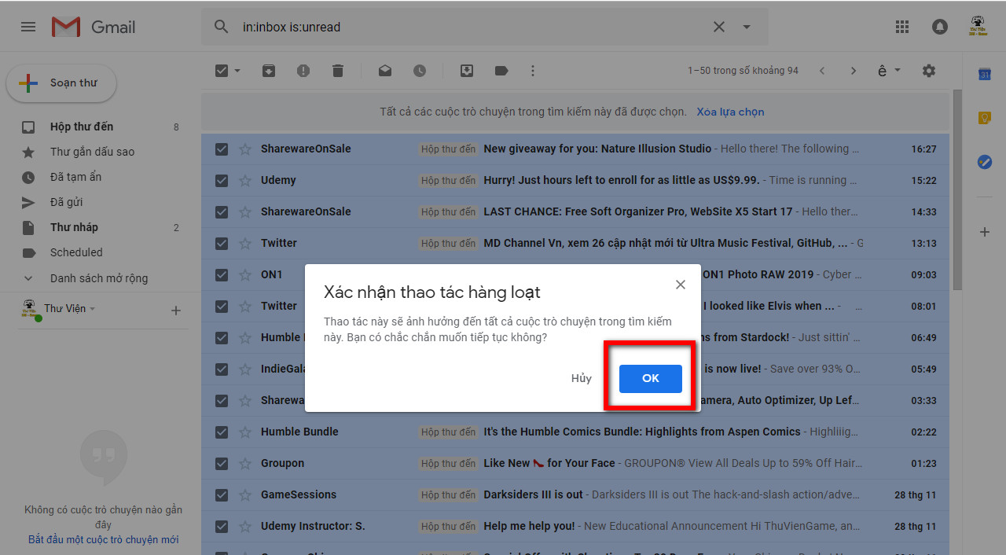Screen dimensions: 1006x555
Task: Click OK in the confirmation dialog
Action: click(650, 378)
